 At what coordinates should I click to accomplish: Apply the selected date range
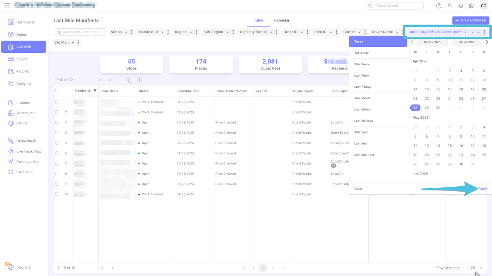[x=483, y=189]
